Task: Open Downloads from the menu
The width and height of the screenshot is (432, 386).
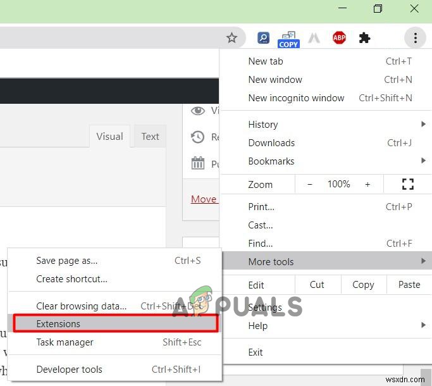Action: (x=326, y=143)
